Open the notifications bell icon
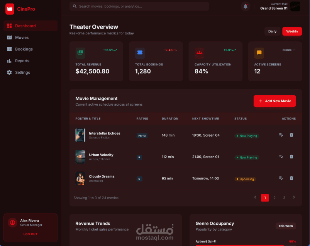Screen dimensions: 310x246 click(x=246, y=6)
